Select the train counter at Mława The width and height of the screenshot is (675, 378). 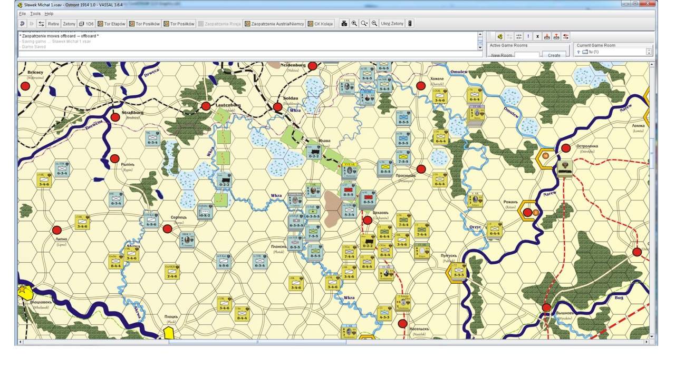click(314, 152)
